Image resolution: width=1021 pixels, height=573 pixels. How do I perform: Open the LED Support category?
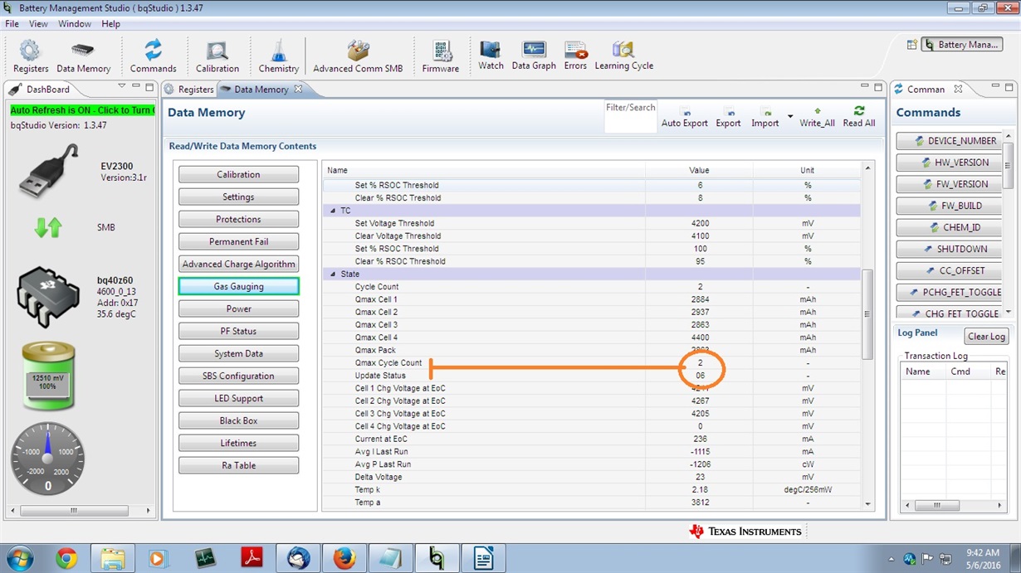click(x=238, y=399)
